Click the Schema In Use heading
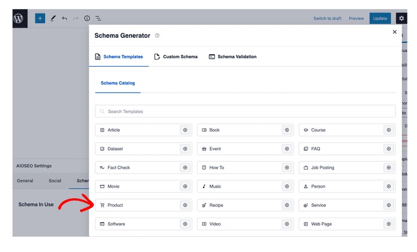 click(x=36, y=205)
